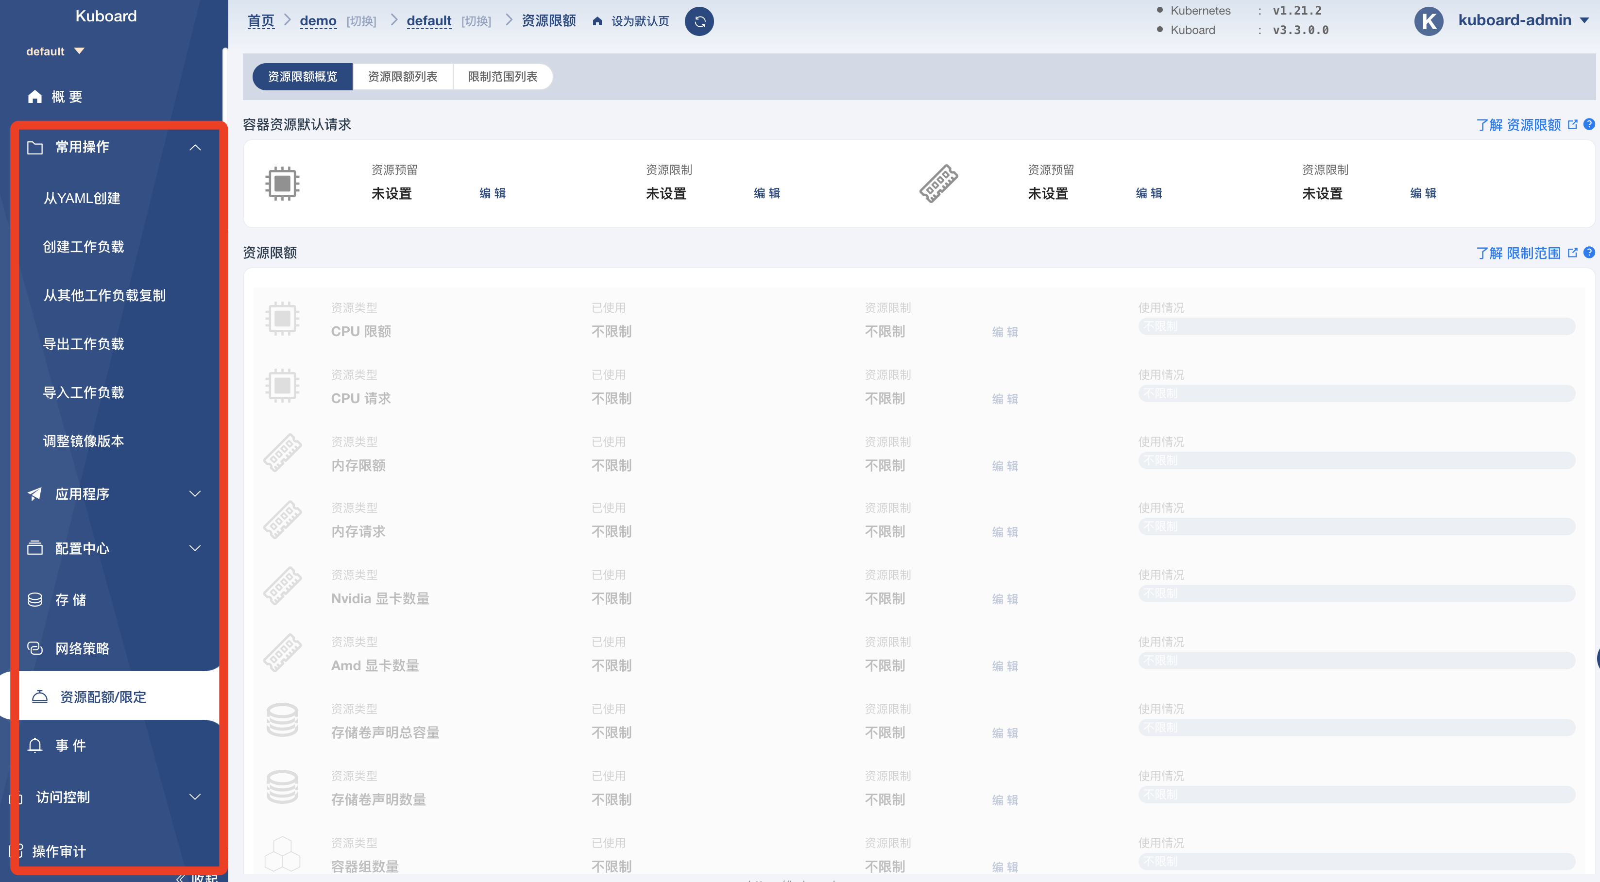Click the database icon beside 存储

tap(35, 599)
